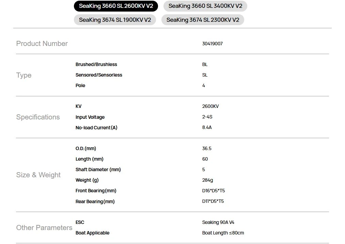The image size is (345, 244).
Task: Select the 8.4A current value
Action: 207,127
